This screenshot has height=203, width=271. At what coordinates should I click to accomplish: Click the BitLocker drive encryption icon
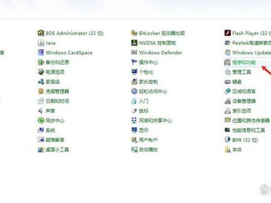point(134,33)
